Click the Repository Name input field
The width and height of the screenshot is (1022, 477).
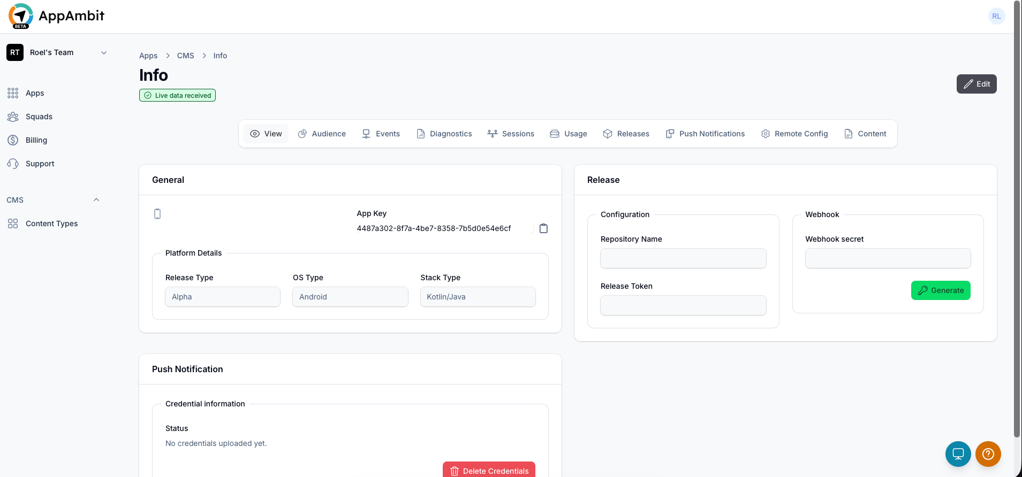(x=683, y=258)
